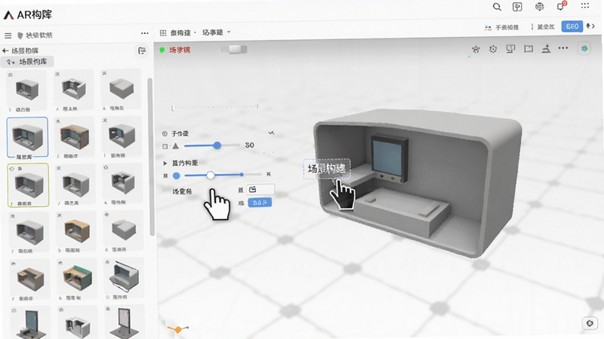Select the tilted open tray thumbnail
The width and height of the screenshot is (604, 339).
click(124, 278)
